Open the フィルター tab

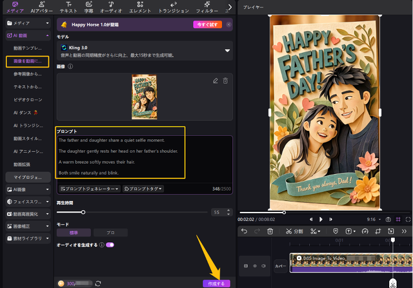click(207, 7)
